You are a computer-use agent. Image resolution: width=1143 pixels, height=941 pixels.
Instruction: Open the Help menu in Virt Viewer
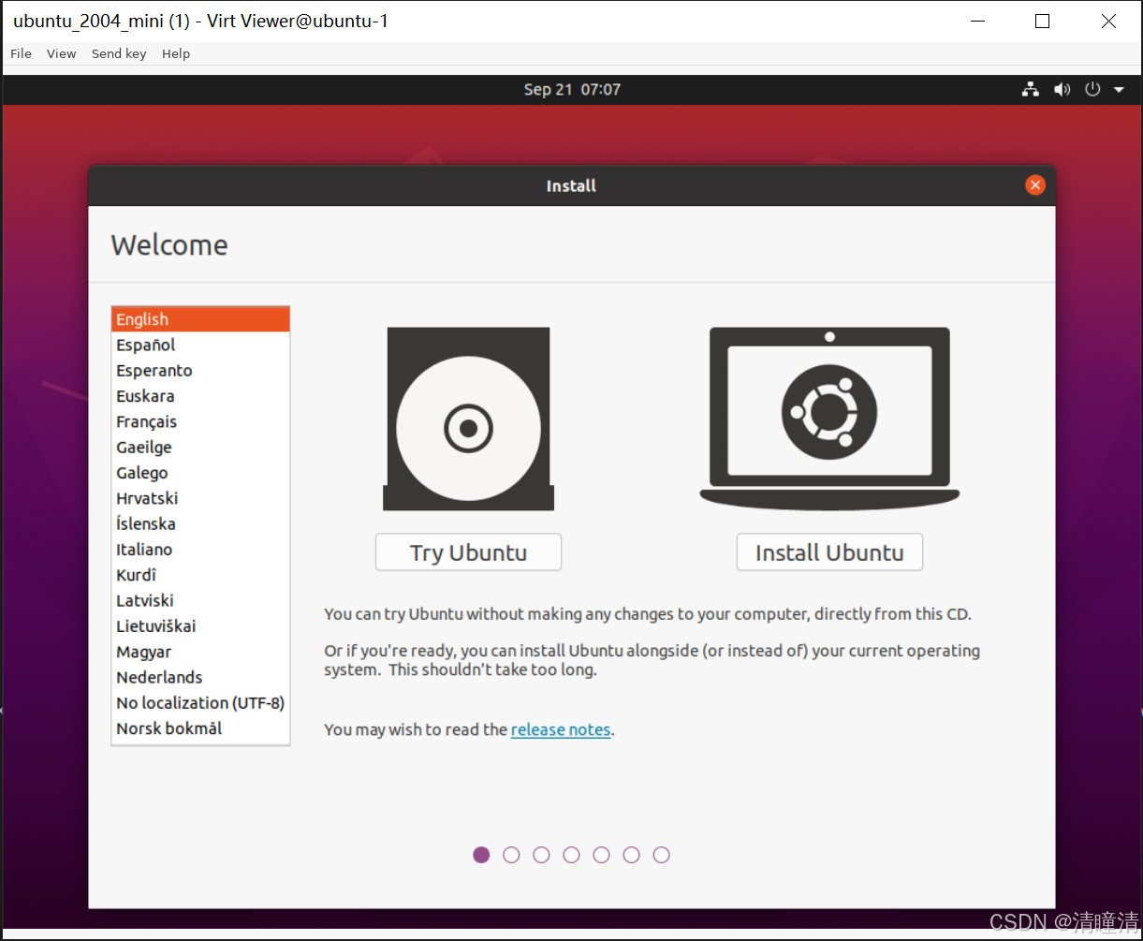[x=176, y=53]
